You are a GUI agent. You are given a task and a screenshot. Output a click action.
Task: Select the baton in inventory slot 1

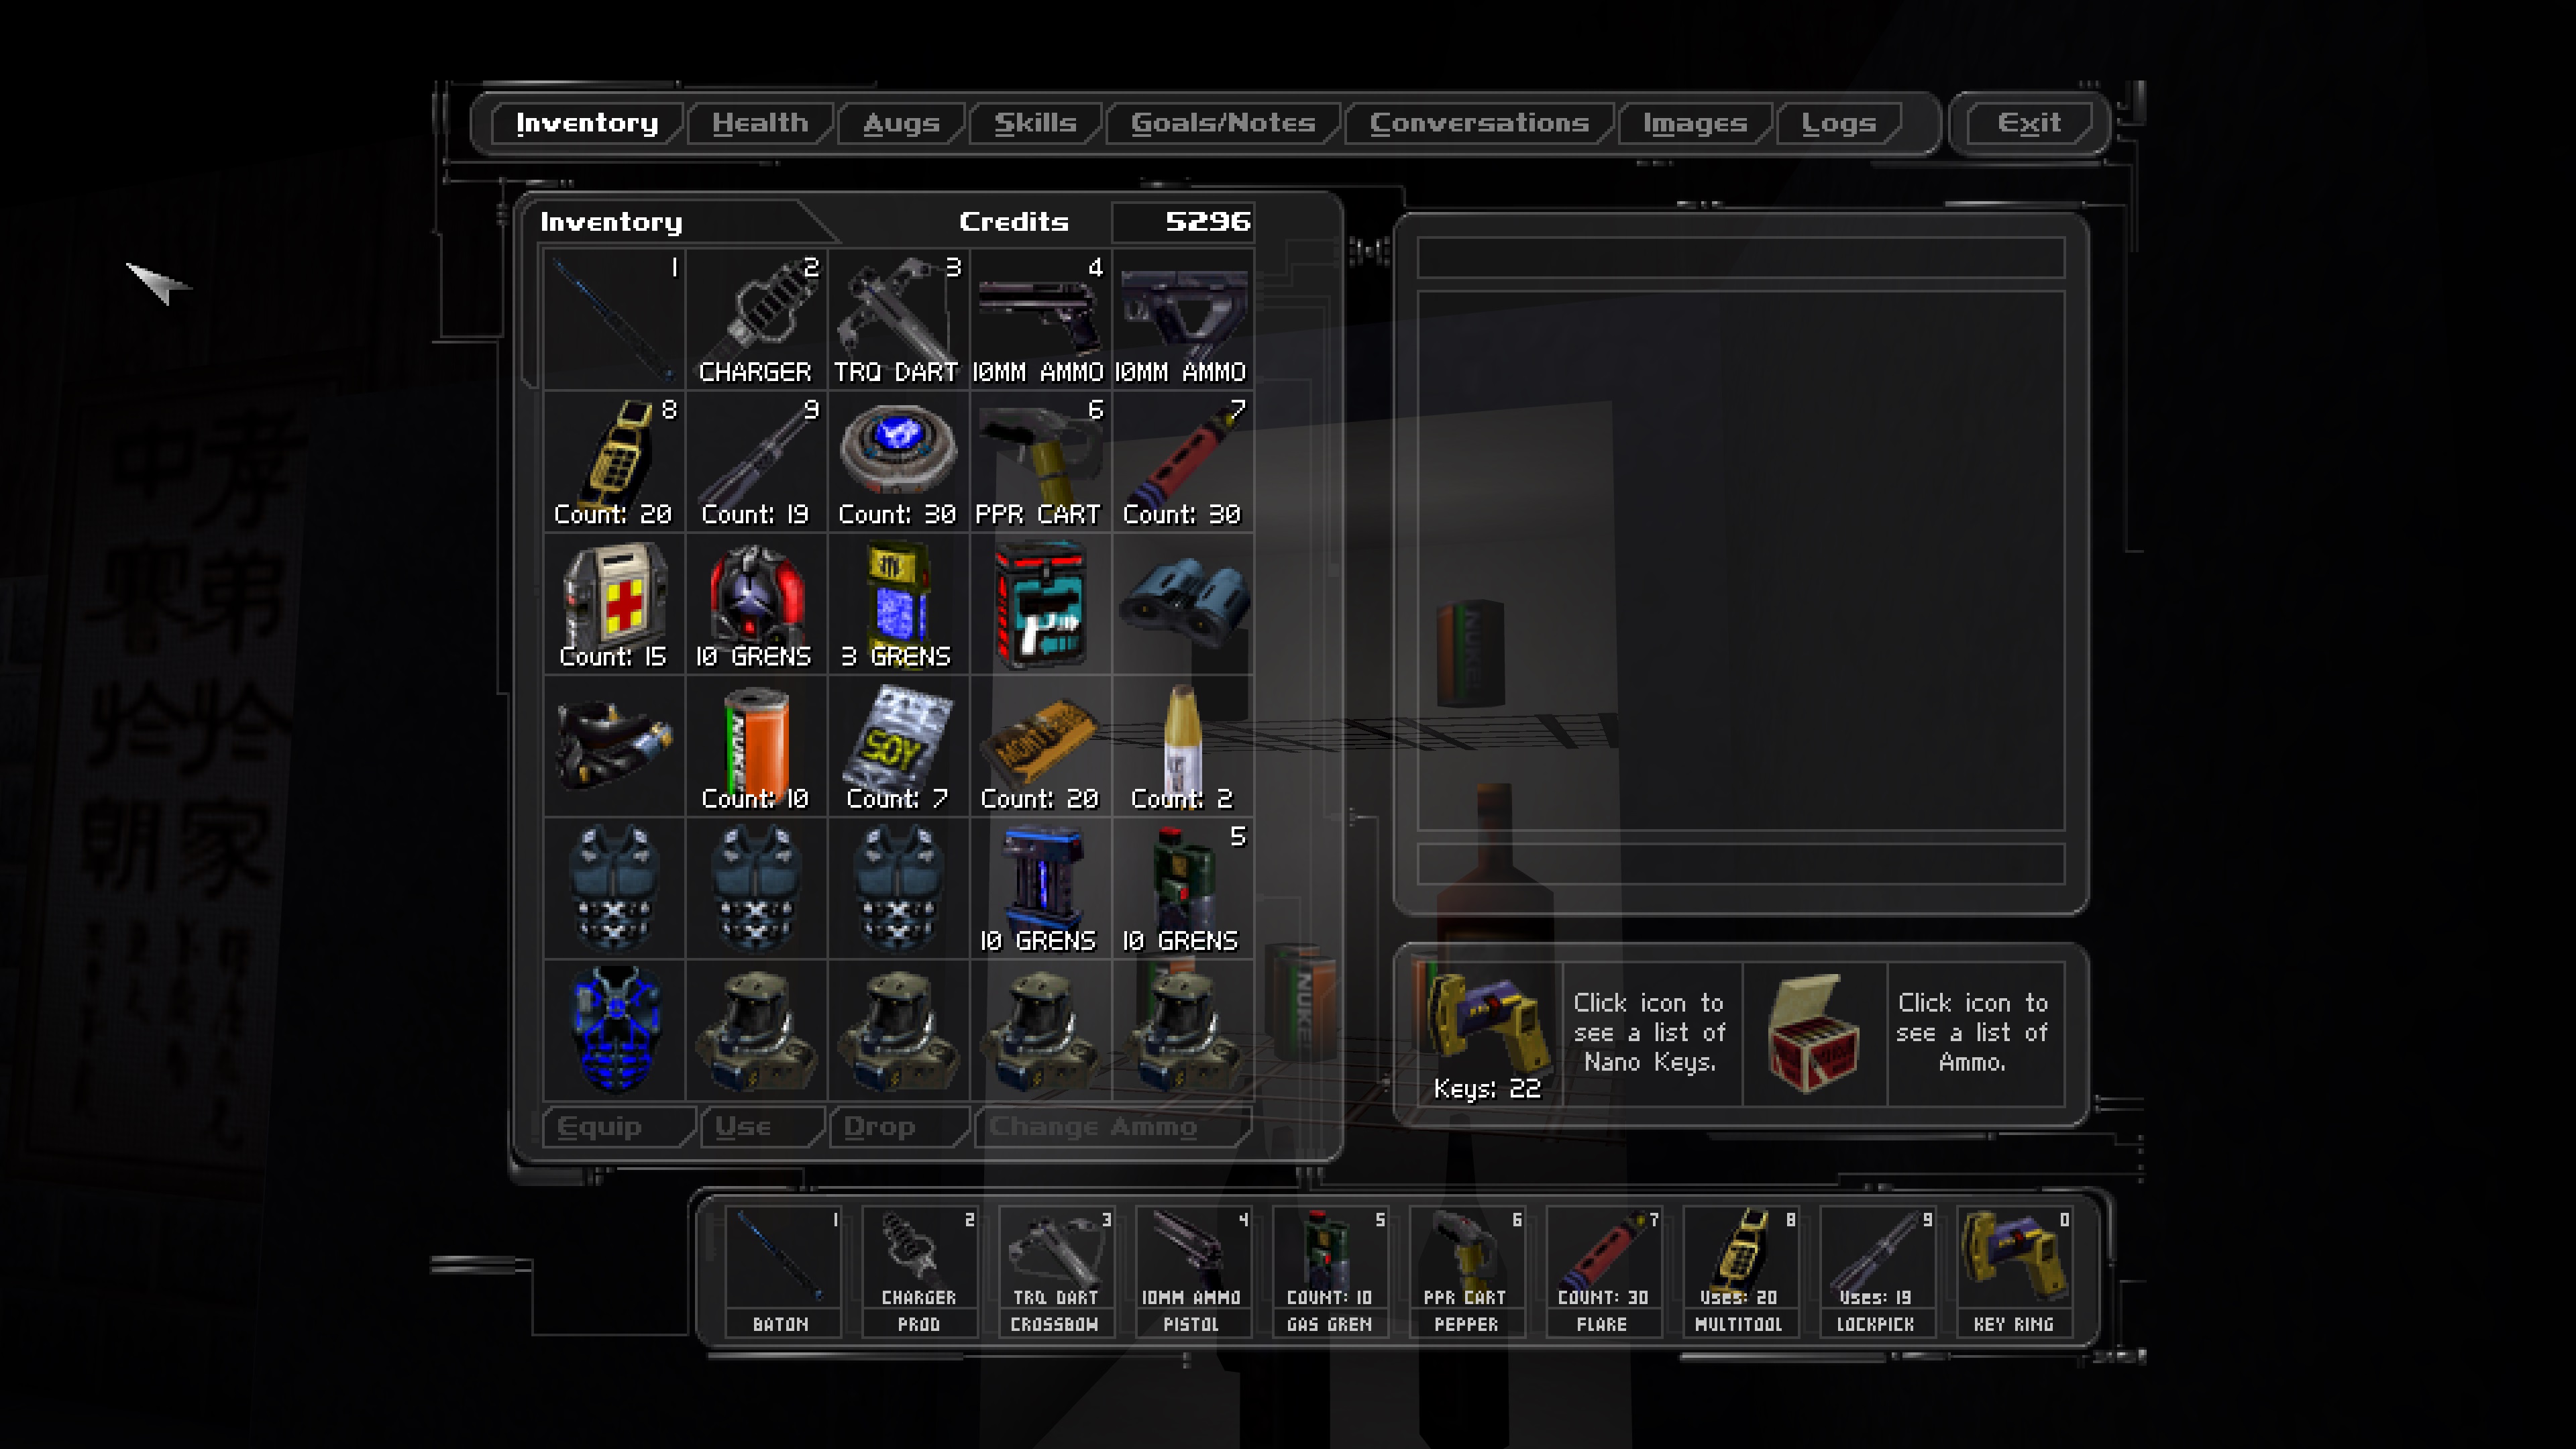pos(614,319)
